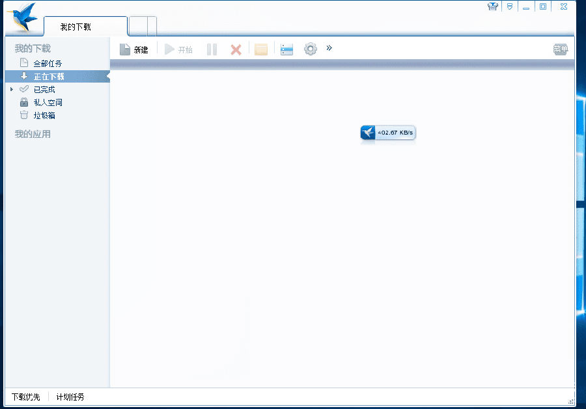Click the lock icon beside 私人空间
The height and width of the screenshot is (409, 586).
pos(24,102)
